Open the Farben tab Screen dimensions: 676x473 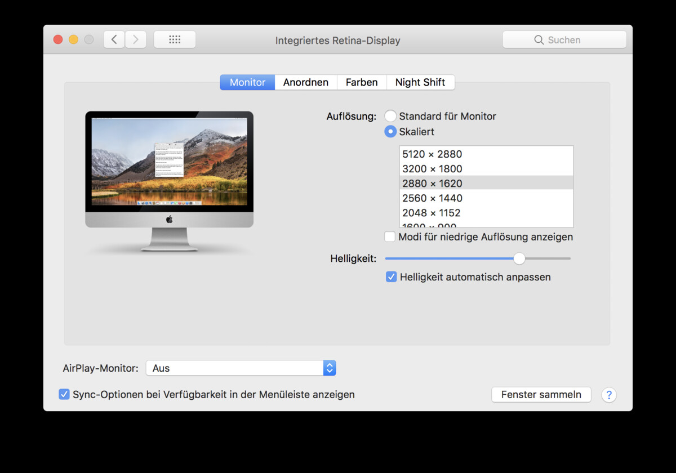tap(361, 82)
